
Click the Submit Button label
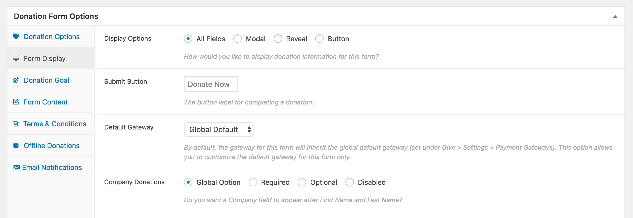point(126,81)
